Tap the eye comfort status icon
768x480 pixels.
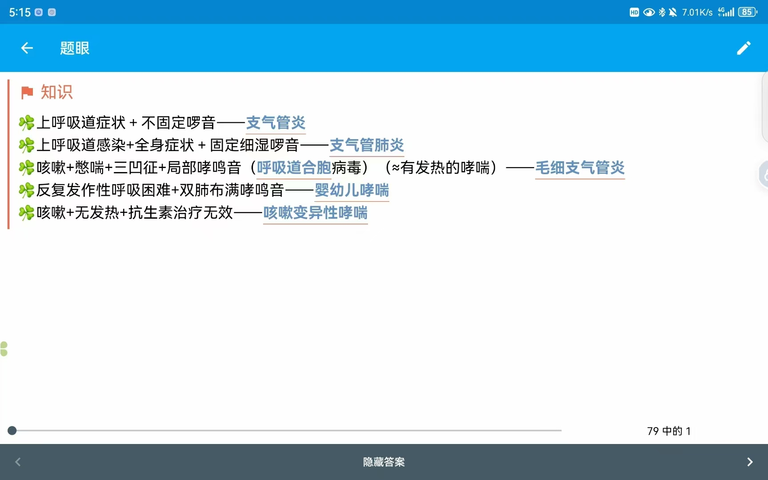(x=649, y=12)
